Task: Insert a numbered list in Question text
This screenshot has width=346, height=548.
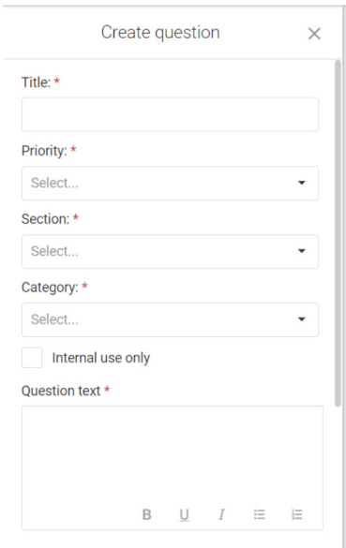Action: pos(296,514)
